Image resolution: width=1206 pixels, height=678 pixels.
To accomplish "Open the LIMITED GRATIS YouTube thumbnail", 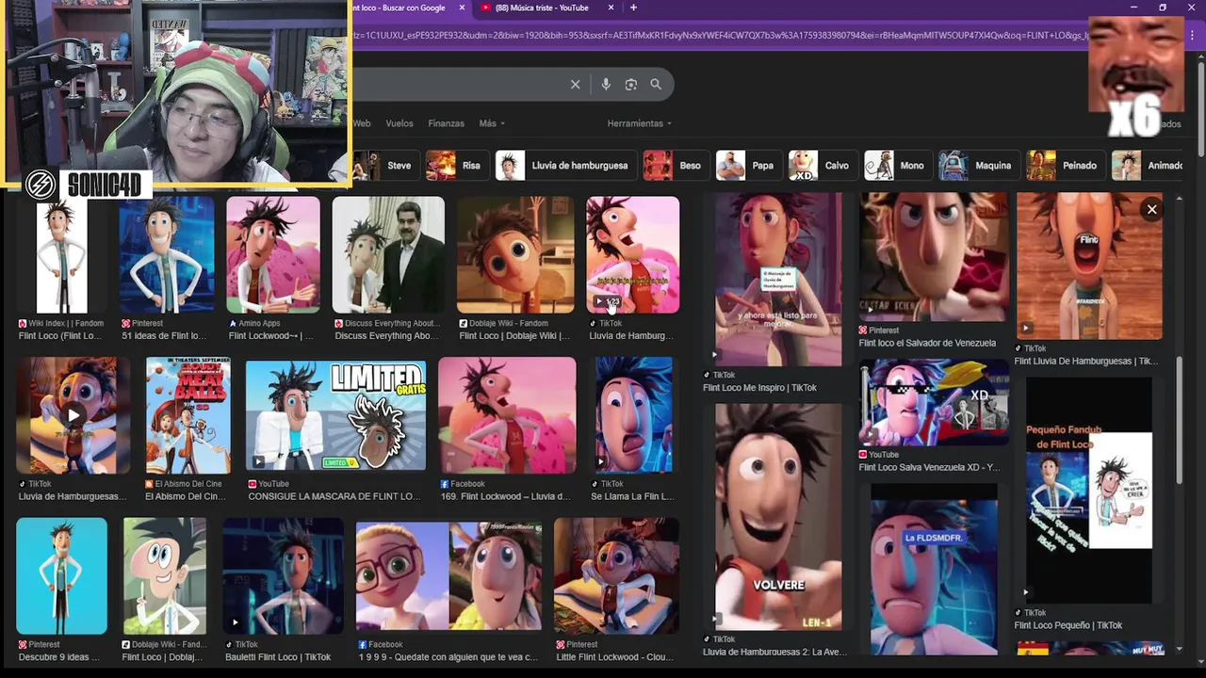I will tap(335, 414).
